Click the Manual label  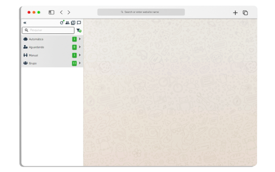(x=33, y=55)
